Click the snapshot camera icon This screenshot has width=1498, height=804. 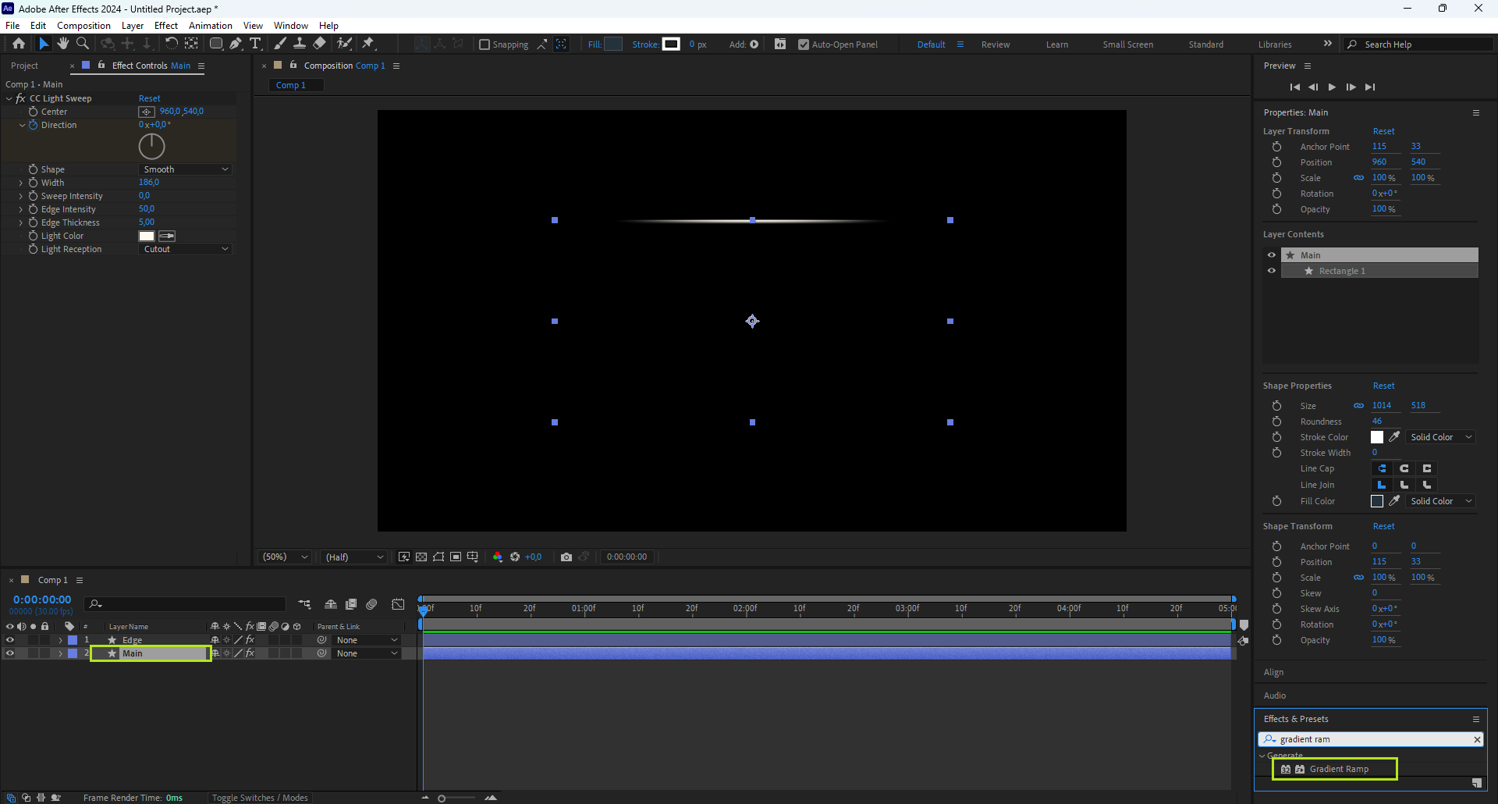point(566,557)
